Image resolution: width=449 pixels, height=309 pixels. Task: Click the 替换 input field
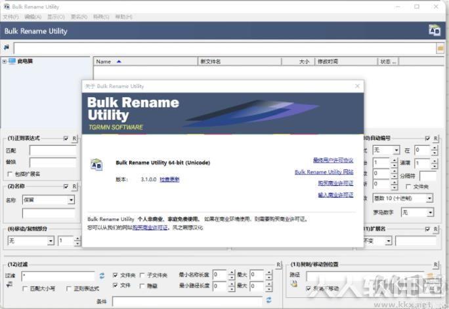point(53,162)
